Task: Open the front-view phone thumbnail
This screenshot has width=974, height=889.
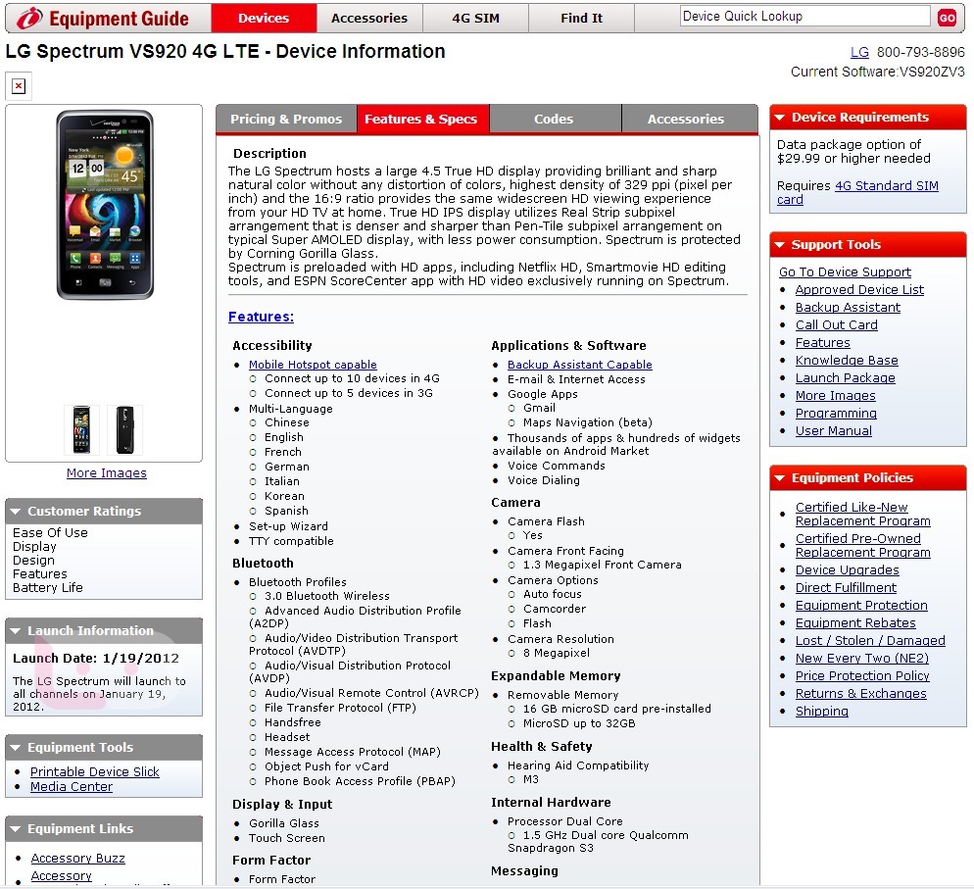Action: click(81, 429)
